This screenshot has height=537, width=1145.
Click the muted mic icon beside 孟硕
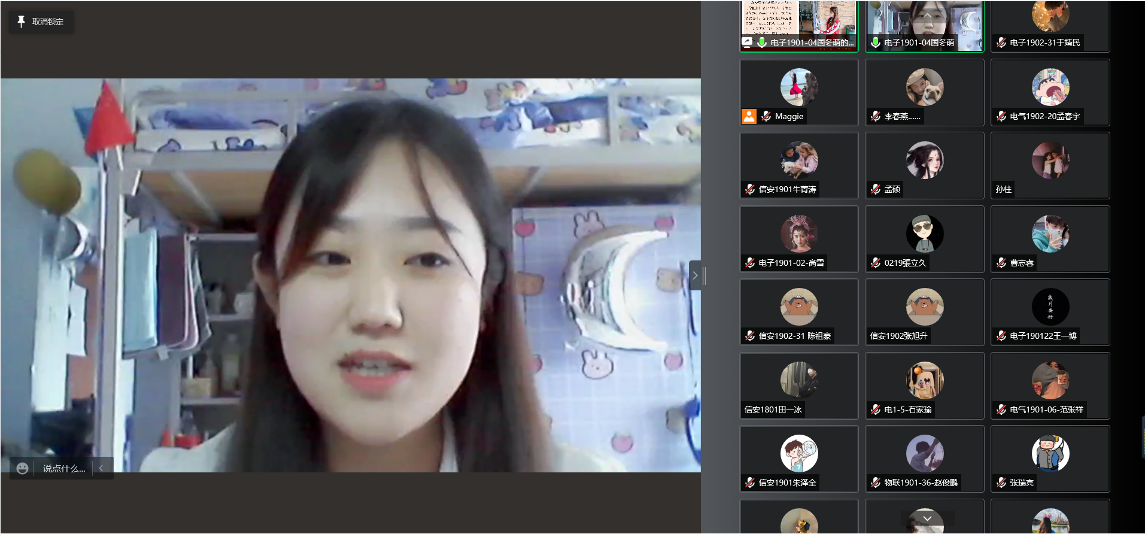876,189
